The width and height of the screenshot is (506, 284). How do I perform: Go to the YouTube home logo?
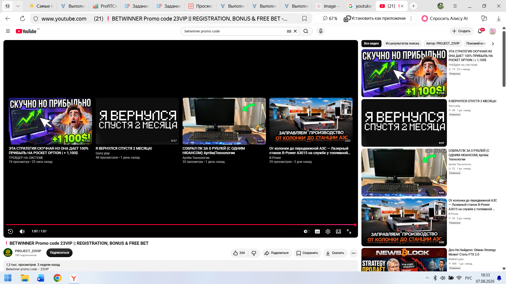(26, 31)
